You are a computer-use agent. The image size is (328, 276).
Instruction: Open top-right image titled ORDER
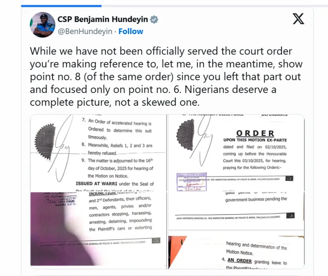236,153
